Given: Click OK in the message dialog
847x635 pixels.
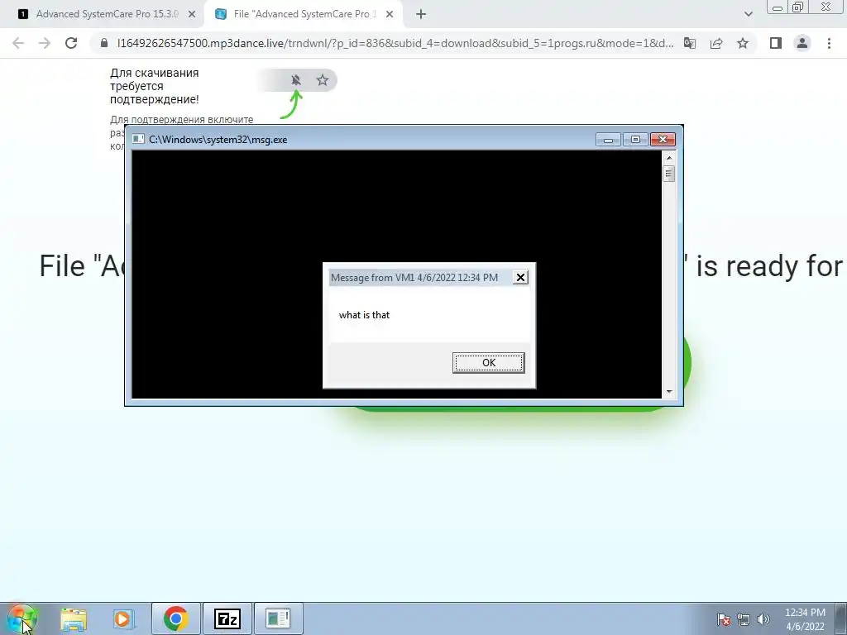Looking at the screenshot, I should (x=488, y=363).
